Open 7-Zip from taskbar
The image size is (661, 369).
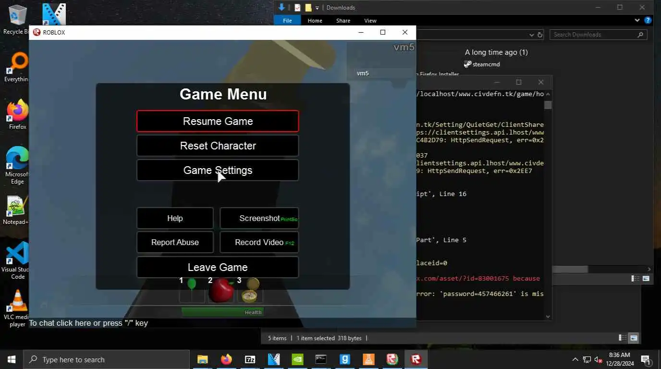pyautogui.click(x=250, y=359)
